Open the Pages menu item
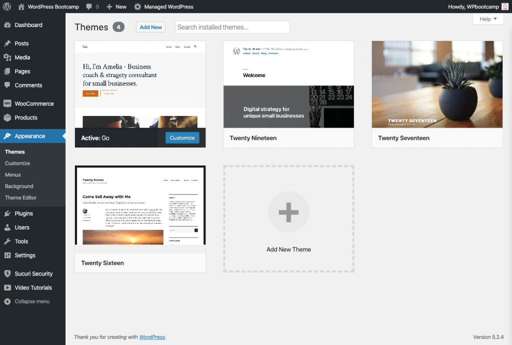 tap(32, 71)
